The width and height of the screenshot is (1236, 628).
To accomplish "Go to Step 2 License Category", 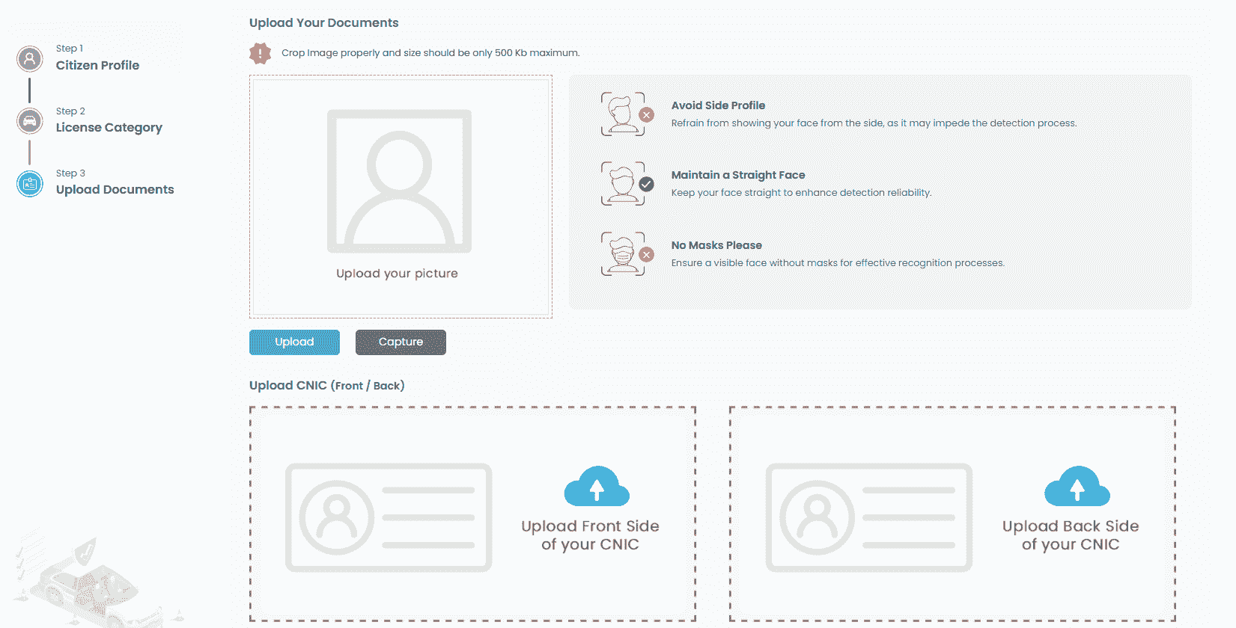I will click(x=109, y=120).
